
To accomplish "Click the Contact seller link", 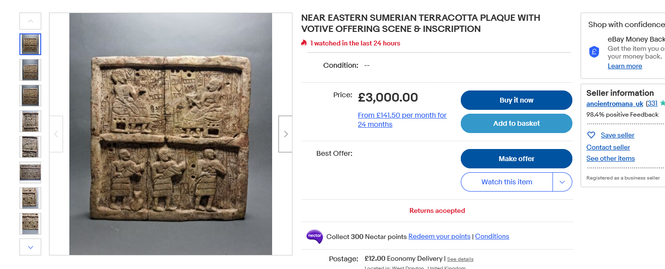I will coord(608,147).
